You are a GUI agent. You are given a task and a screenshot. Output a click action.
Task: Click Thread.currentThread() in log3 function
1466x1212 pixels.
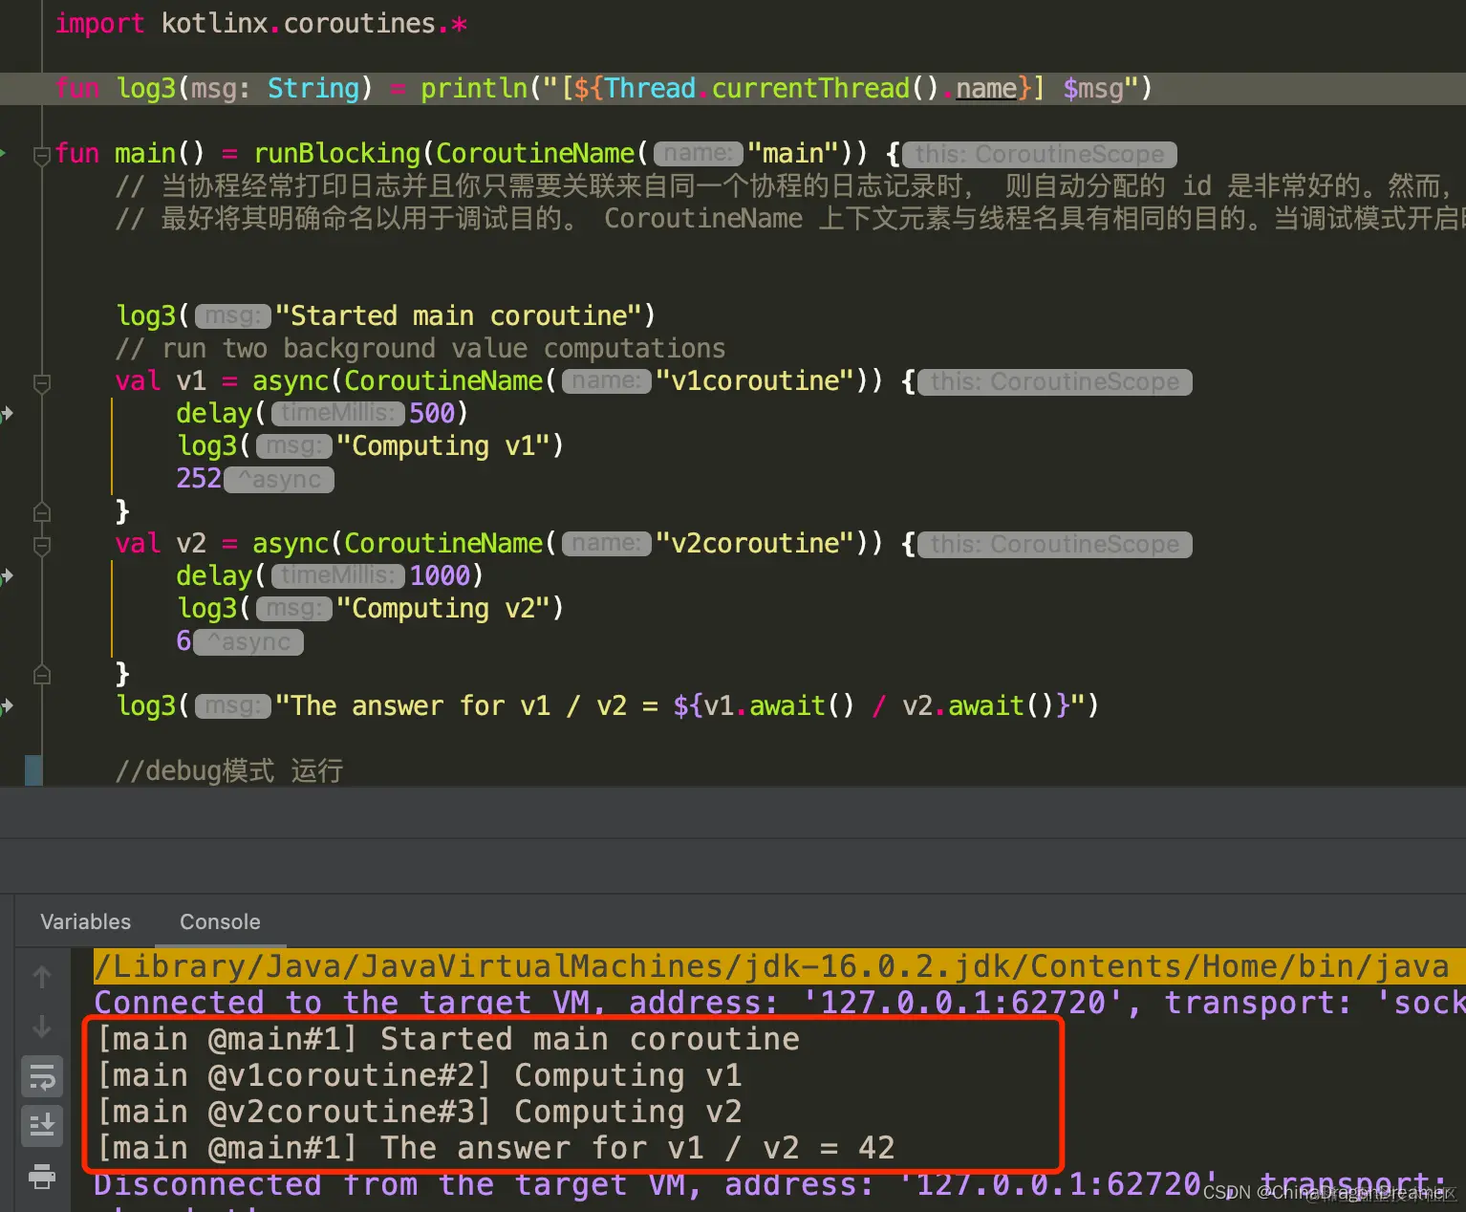point(772,89)
